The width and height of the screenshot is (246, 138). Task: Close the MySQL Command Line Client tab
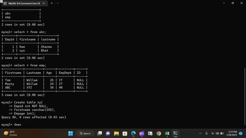coord(44,3)
